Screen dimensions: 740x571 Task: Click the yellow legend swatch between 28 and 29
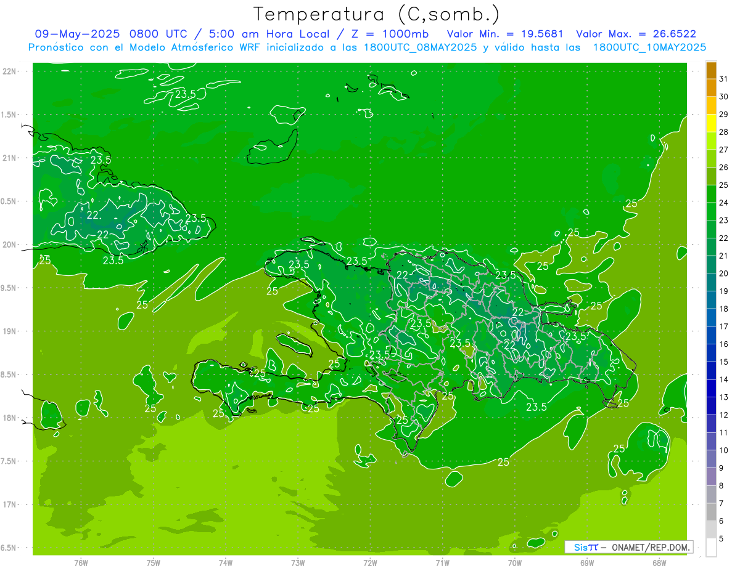711,124
